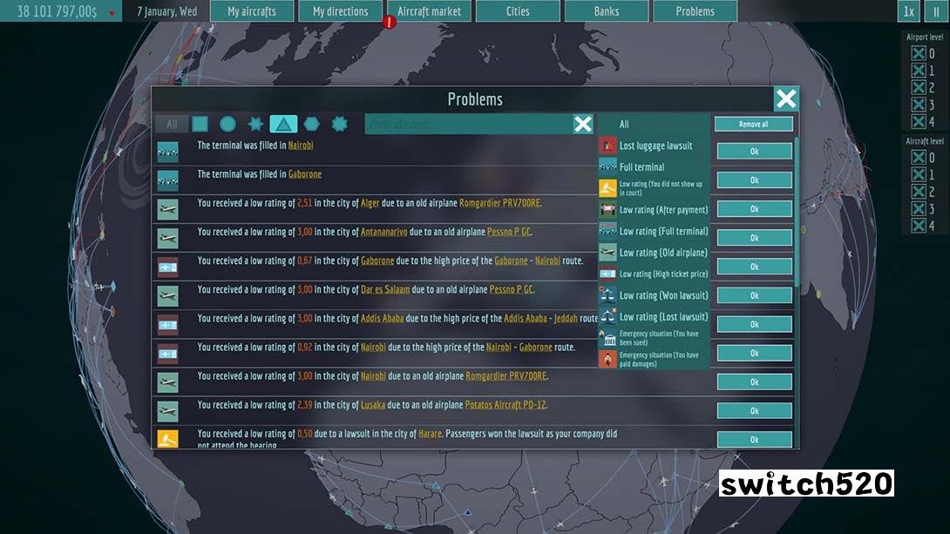
Task: Open the Problems tab in top bar
Action: click(x=695, y=11)
